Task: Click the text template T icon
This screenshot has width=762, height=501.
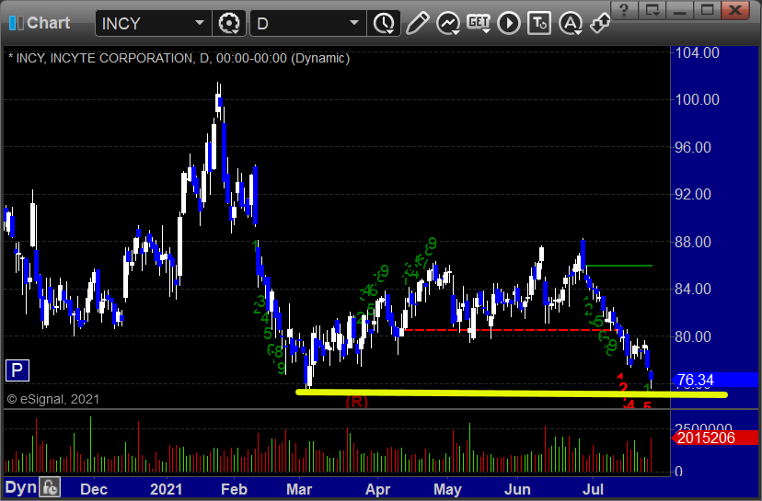Action: click(x=539, y=23)
